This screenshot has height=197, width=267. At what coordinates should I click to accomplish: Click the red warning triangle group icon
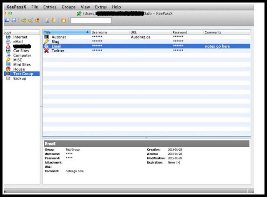[8, 46]
